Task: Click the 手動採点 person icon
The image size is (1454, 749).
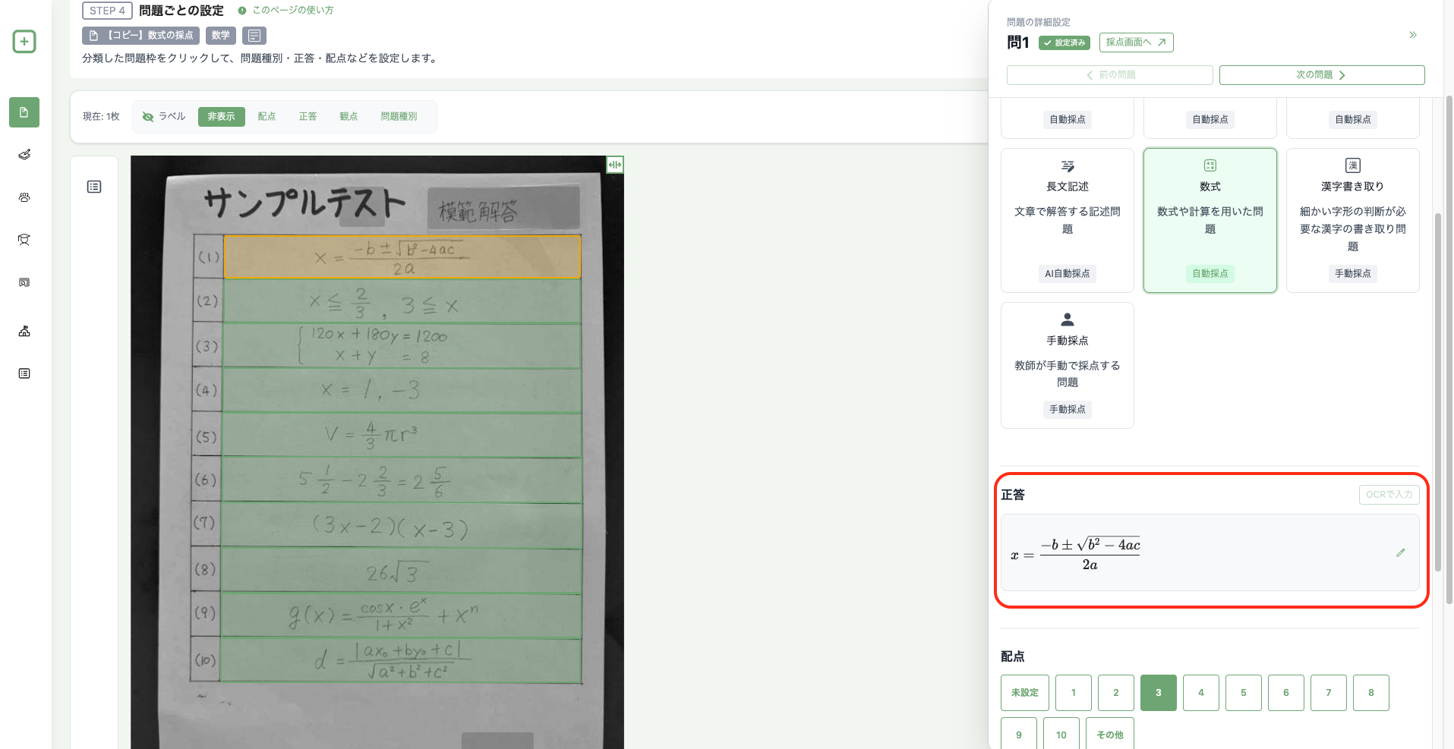Action: click(x=1068, y=319)
